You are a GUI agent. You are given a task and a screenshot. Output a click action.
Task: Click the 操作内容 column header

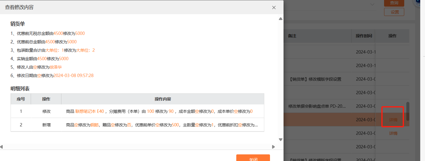pos(163,99)
